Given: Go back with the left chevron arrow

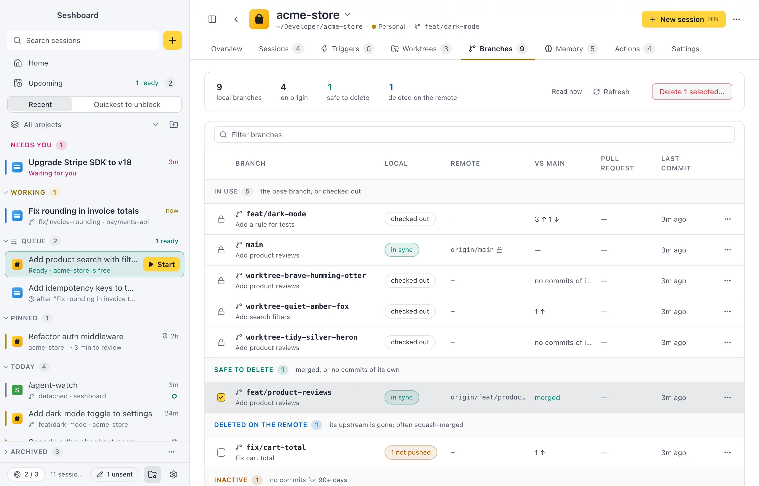Looking at the screenshot, I should coord(236,19).
